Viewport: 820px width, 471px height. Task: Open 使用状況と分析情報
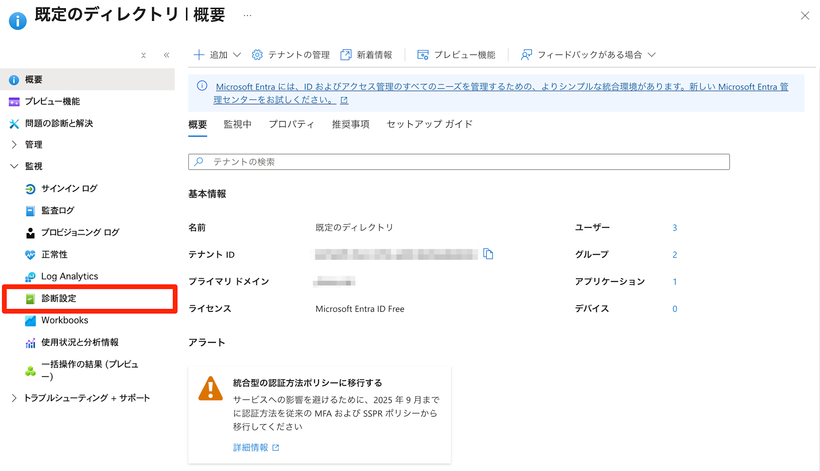point(80,343)
